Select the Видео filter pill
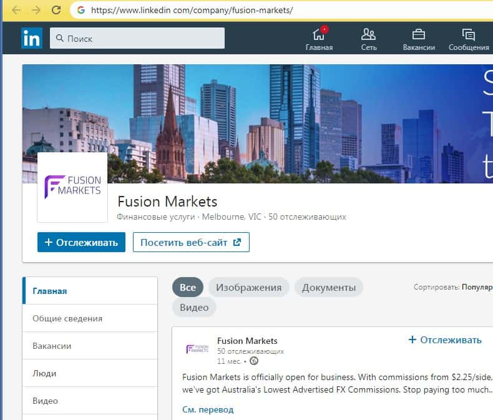This screenshot has width=493, height=420. 194,307
